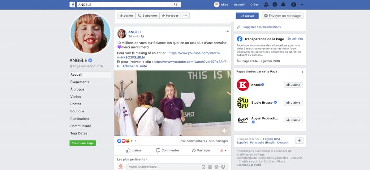This screenshot has width=370, height=170.
Task: Open the emoji picker in comment box
Action: (x=203, y=167)
